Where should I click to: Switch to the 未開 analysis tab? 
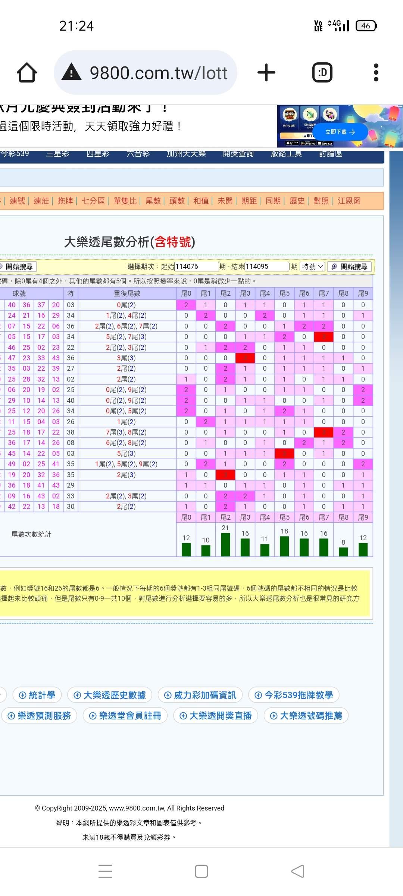(x=225, y=201)
